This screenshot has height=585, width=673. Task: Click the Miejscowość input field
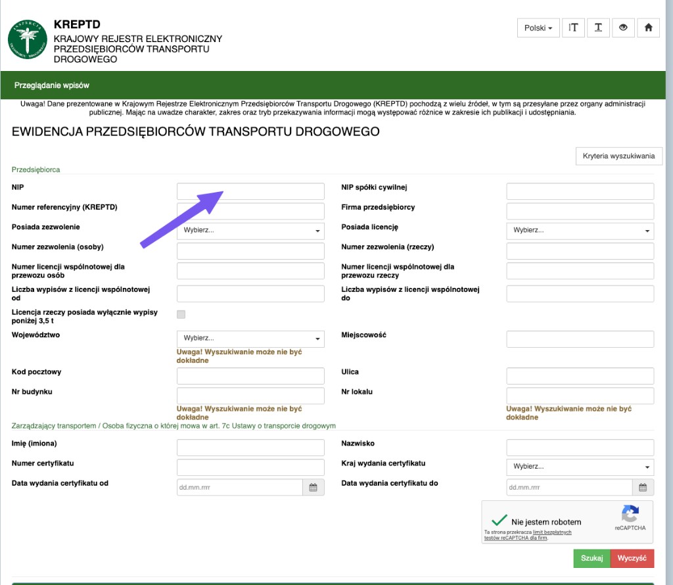[580, 339]
